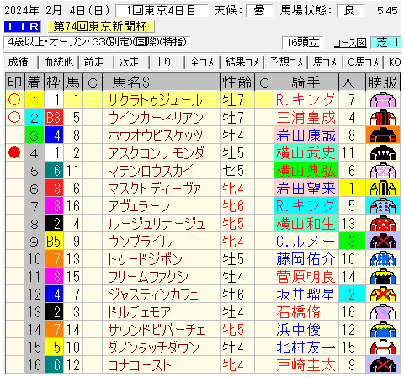Viewport: 404px width, 377px height.
Task: Click the circle mark for サクラトゥジュール
Action: point(14,99)
